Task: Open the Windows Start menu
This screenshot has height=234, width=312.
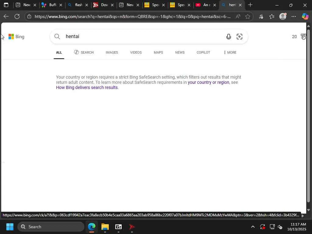Action: [x=10, y=227]
